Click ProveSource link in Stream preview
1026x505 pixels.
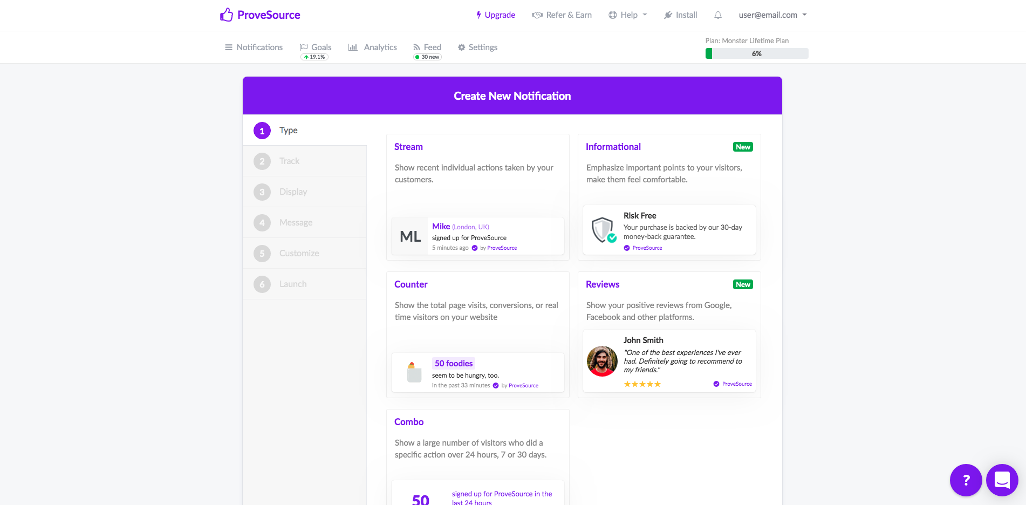point(502,248)
